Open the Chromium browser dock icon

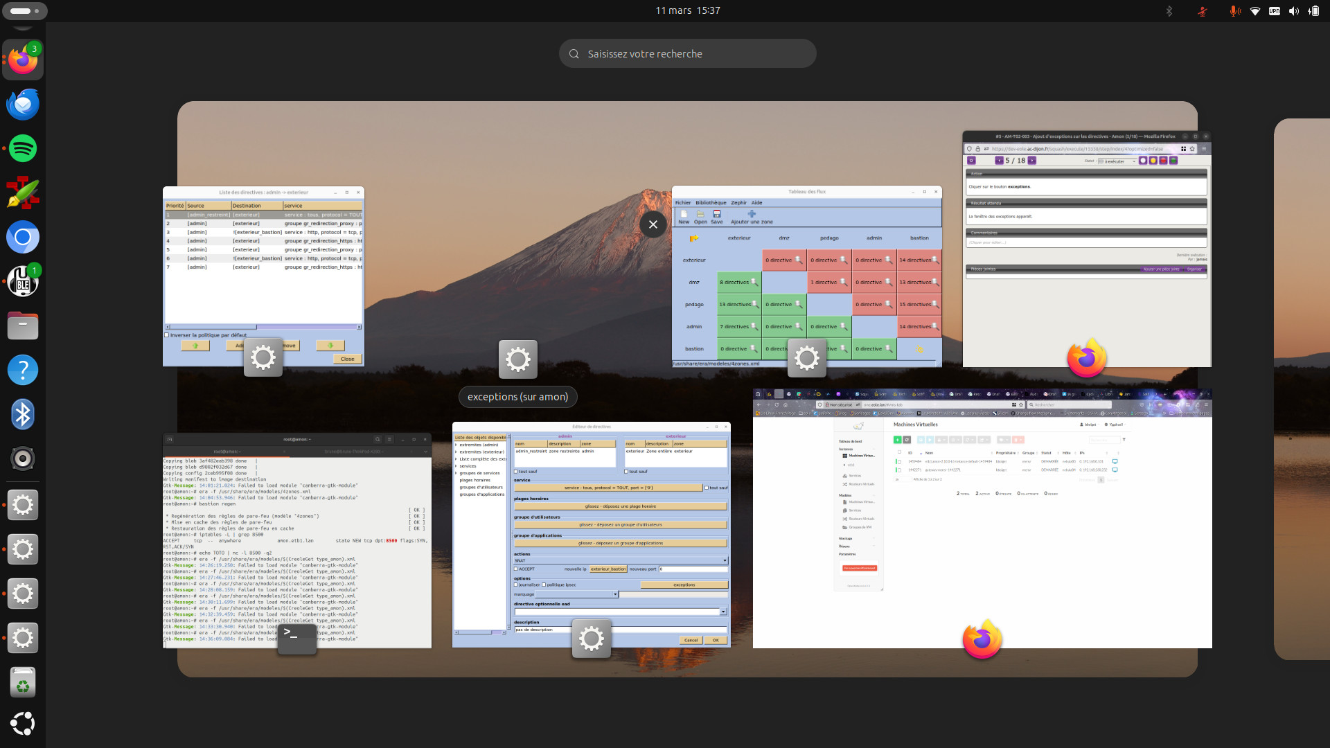coord(23,238)
